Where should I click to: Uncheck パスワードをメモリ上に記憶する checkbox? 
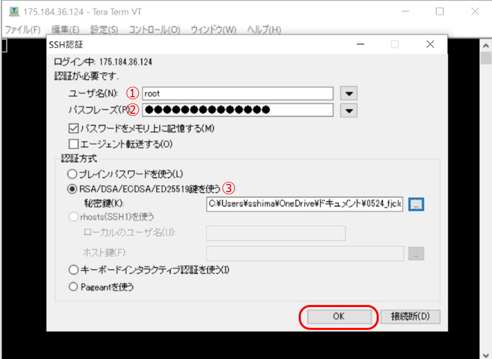[73, 128]
